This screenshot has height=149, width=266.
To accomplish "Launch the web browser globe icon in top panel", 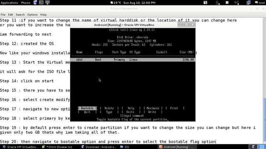I will coord(35,2).
